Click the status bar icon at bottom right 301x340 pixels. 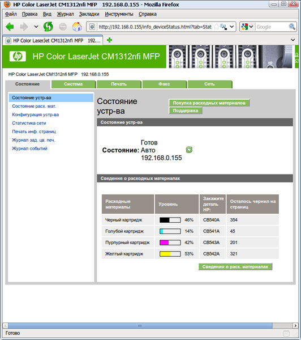(286, 333)
